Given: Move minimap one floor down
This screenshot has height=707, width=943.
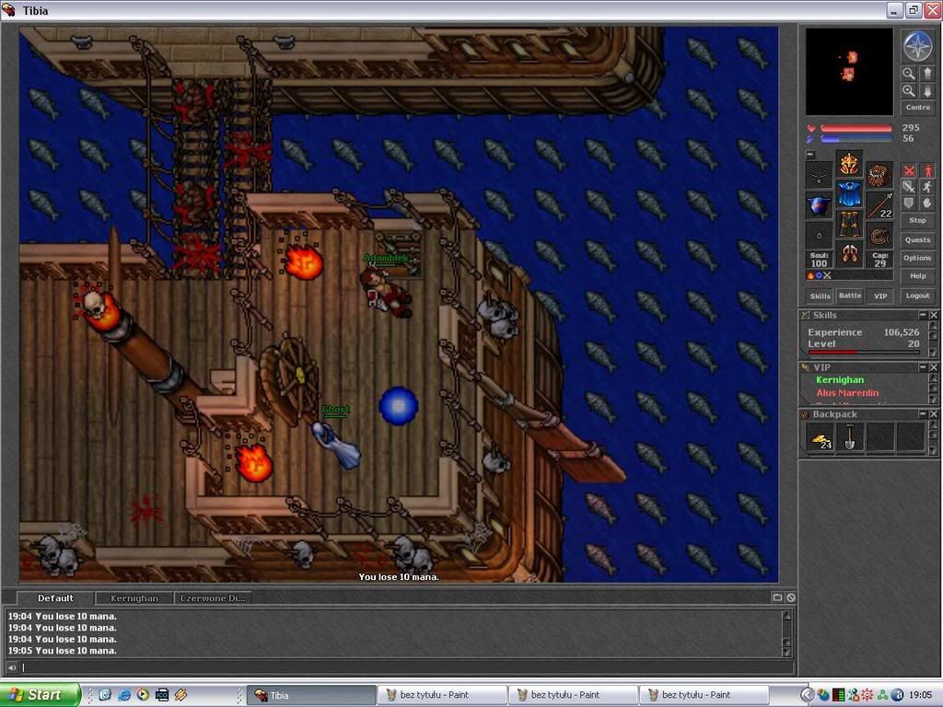Looking at the screenshot, I should [x=926, y=91].
